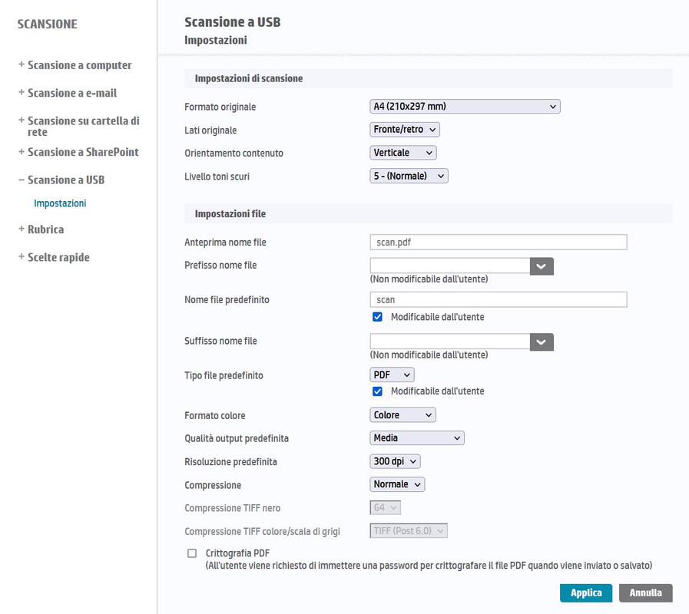Image resolution: width=689 pixels, height=614 pixels.
Task: Enable the Crittografia PDF checkbox
Action: click(192, 553)
